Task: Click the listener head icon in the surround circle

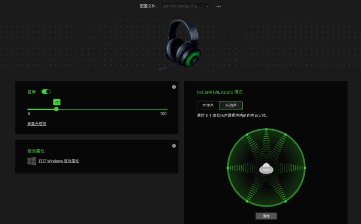Action: 266,168
